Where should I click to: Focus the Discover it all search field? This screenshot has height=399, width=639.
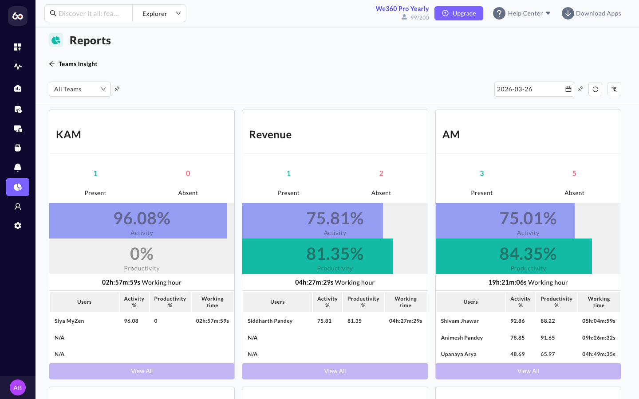[89, 13]
